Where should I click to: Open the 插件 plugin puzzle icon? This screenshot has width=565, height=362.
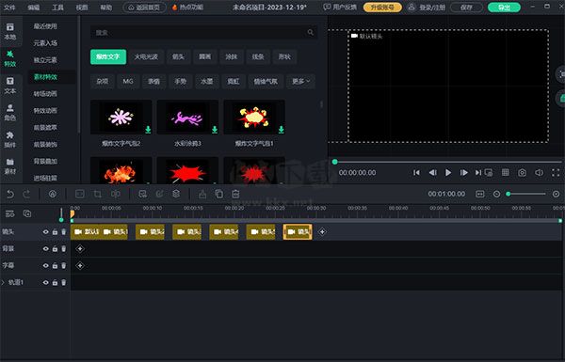(10, 139)
